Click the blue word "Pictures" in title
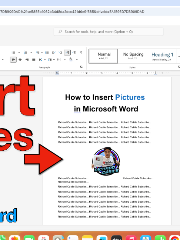180x240 pixels. click(130, 97)
